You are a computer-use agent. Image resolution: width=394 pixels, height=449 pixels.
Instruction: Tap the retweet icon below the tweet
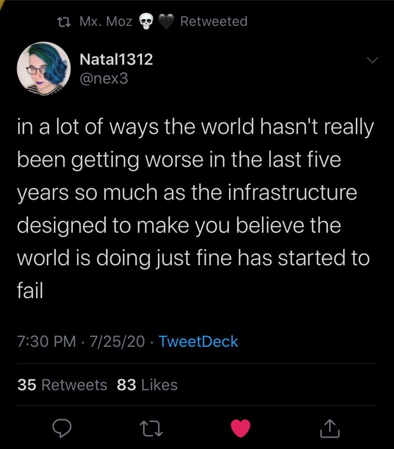[151, 428]
